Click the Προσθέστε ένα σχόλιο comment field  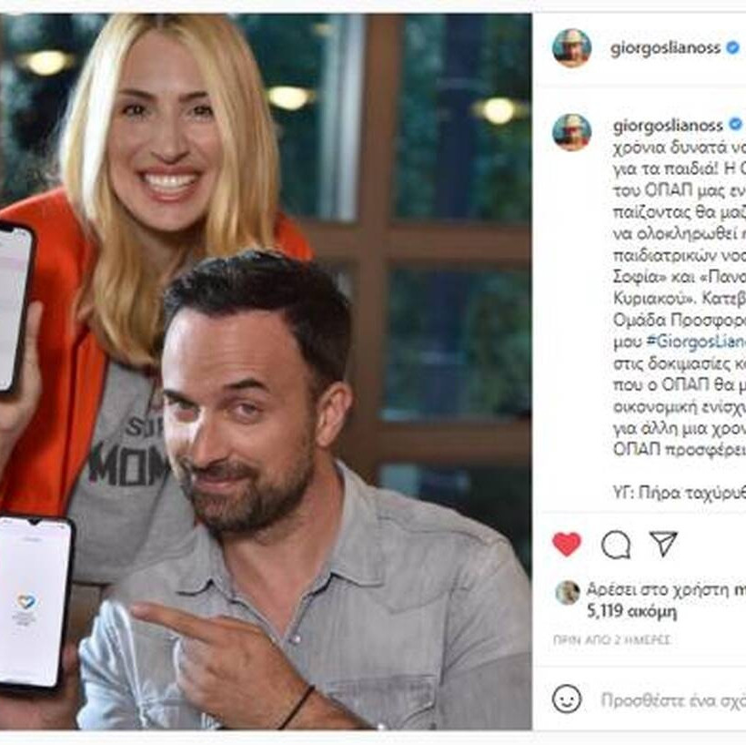[x=672, y=700]
